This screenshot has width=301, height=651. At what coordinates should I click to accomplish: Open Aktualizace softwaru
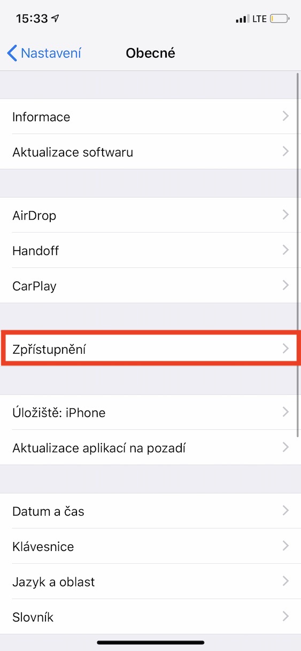click(150, 152)
